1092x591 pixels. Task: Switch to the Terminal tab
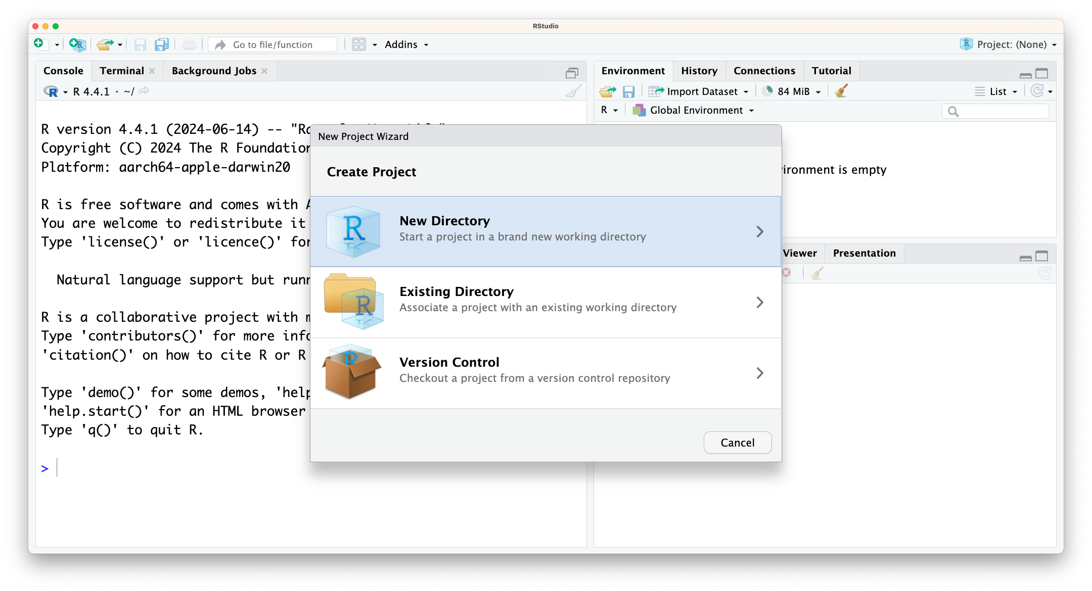122,71
